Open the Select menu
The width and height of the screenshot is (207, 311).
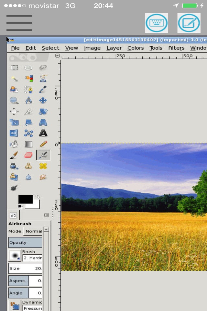50,48
